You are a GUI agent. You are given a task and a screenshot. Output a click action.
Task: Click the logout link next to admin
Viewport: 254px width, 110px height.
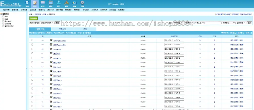(122, 4)
